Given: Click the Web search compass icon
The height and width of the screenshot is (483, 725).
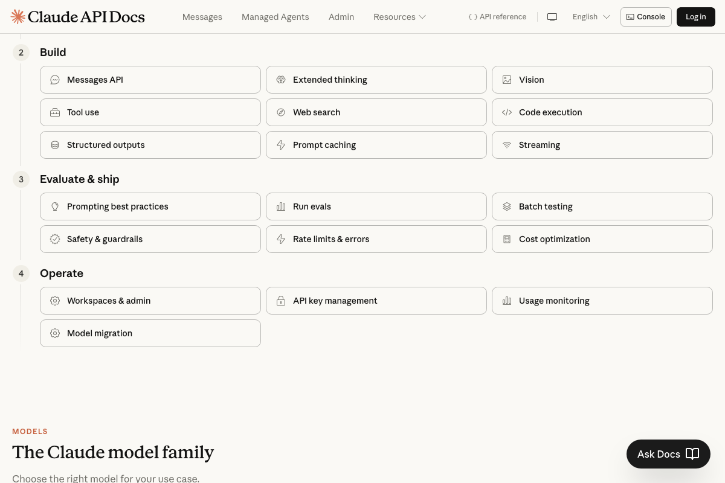Looking at the screenshot, I should point(281,112).
